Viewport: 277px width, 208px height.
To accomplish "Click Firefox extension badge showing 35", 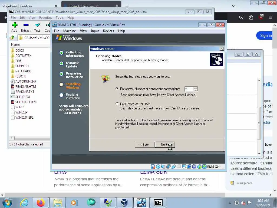I will coord(261,17).
